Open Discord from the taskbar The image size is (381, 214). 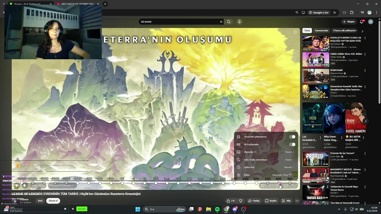tap(235, 209)
